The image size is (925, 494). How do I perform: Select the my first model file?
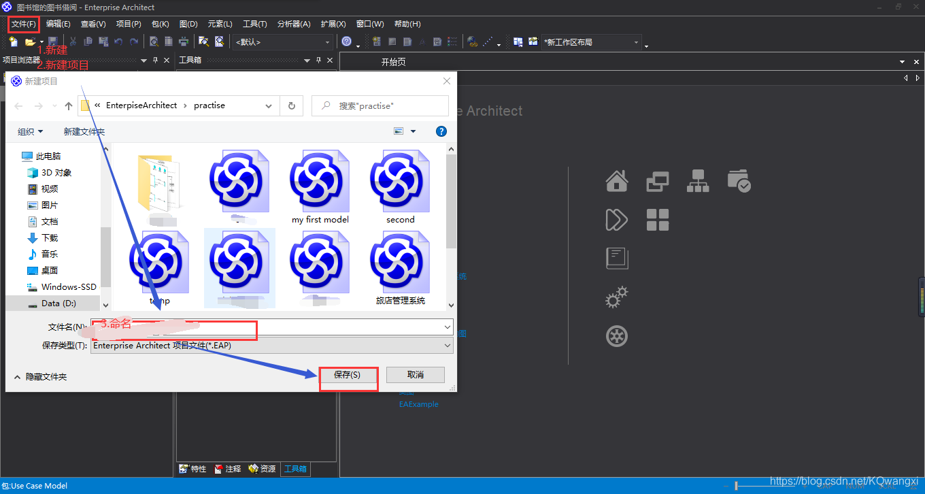click(320, 188)
